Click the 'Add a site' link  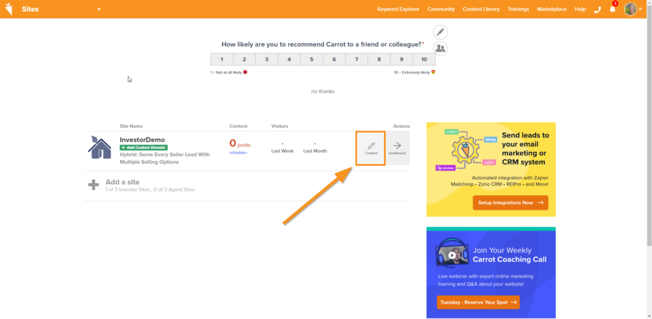122,182
